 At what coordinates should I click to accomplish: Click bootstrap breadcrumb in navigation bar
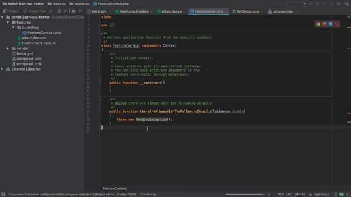(79, 4)
